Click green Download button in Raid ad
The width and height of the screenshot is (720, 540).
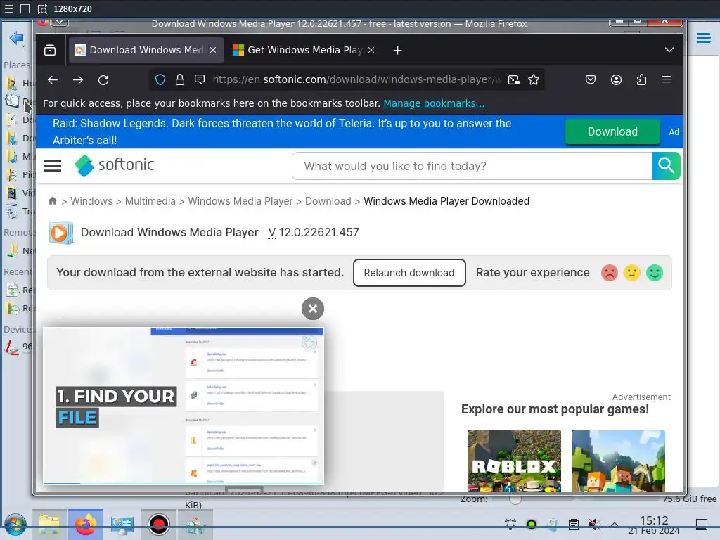[612, 131]
